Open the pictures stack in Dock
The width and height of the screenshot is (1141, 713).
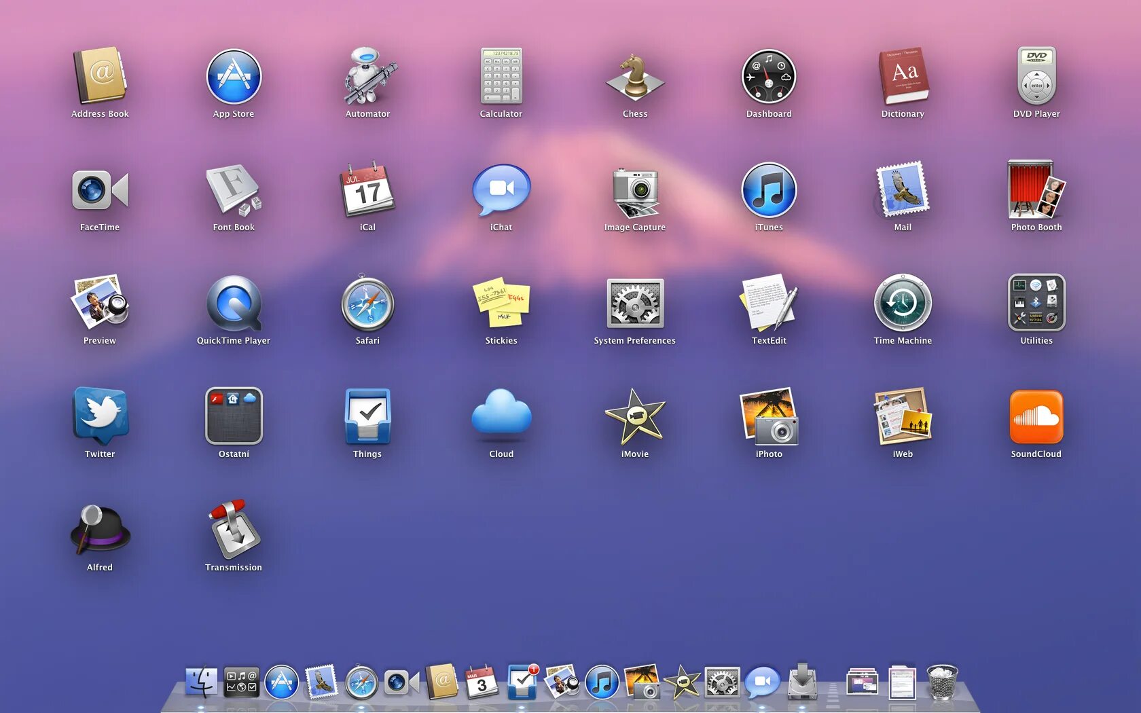(x=863, y=682)
